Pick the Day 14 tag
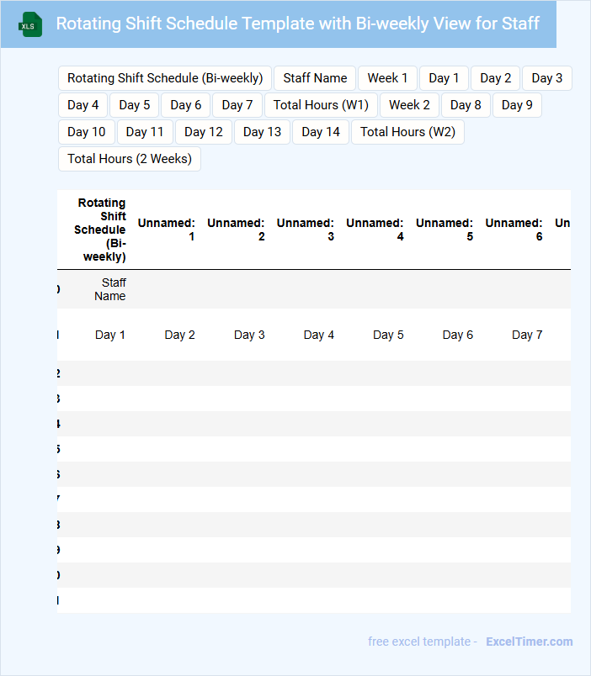 point(321,132)
